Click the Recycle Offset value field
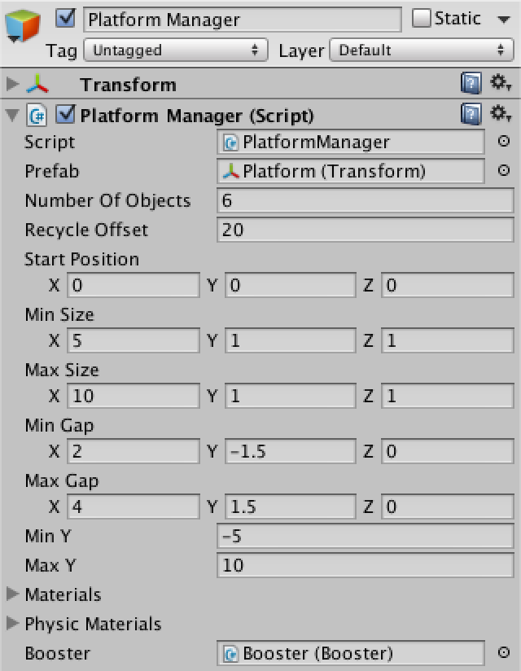This screenshot has width=521, height=671. tap(366, 230)
